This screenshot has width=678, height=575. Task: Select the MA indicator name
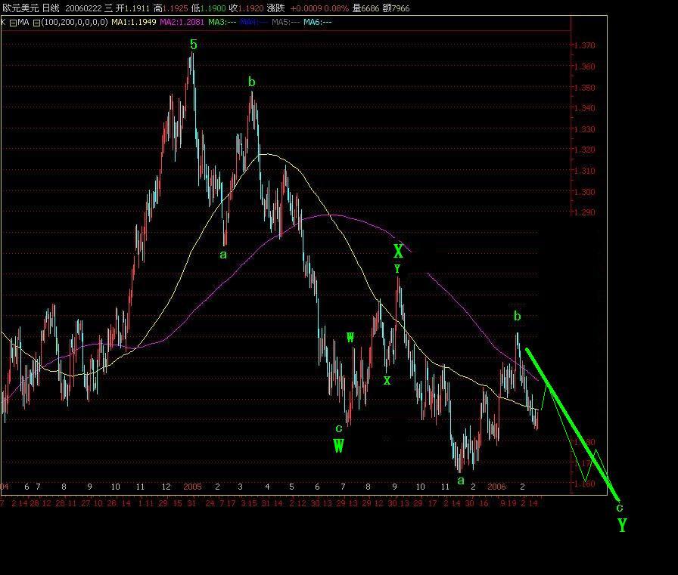click(23, 23)
